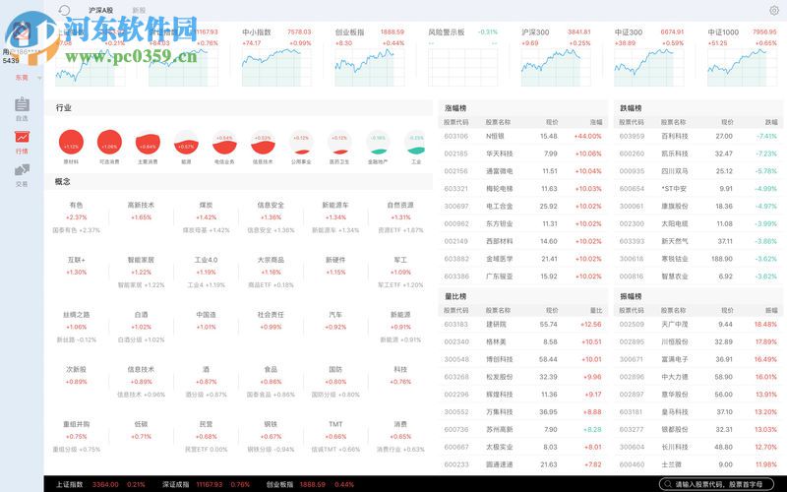The height and width of the screenshot is (492, 787).
Task: Open the 白酒 concept tile
Action: pyautogui.click(x=141, y=327)
